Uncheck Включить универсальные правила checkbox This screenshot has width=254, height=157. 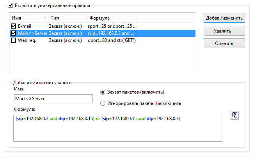coord(11,5)
